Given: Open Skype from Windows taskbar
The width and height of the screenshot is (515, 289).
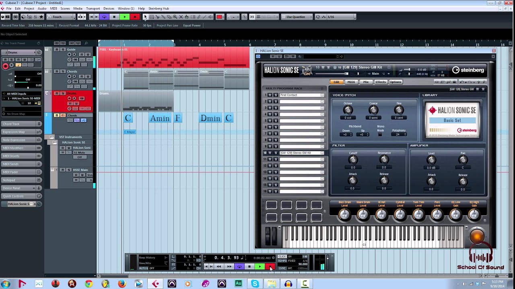Looking at the screenshot, I should pos(255,284).
